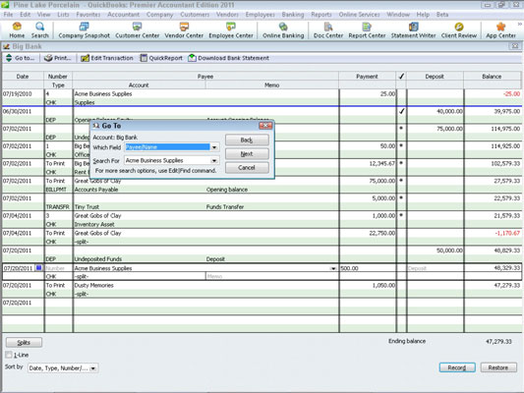This screenshot has width=524, height=393.
Task: Click Download Bank Statement
Action: [x=229, y=58]
